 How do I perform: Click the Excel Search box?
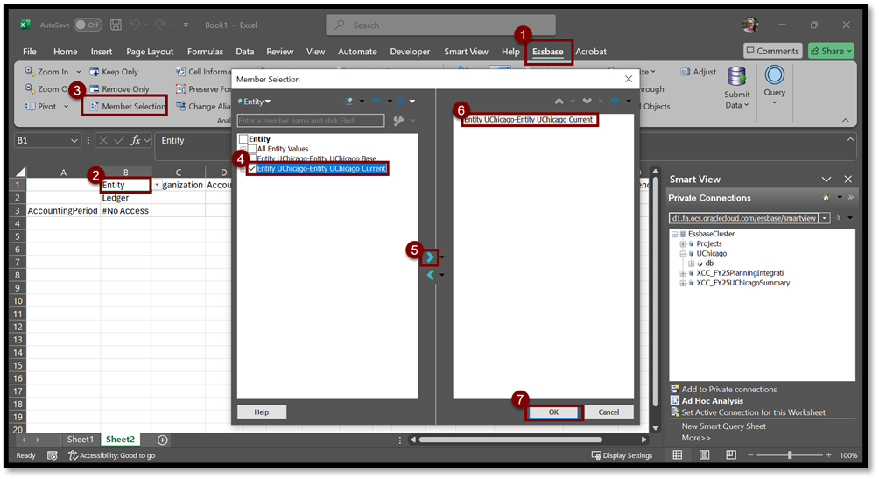pos(440,25)
